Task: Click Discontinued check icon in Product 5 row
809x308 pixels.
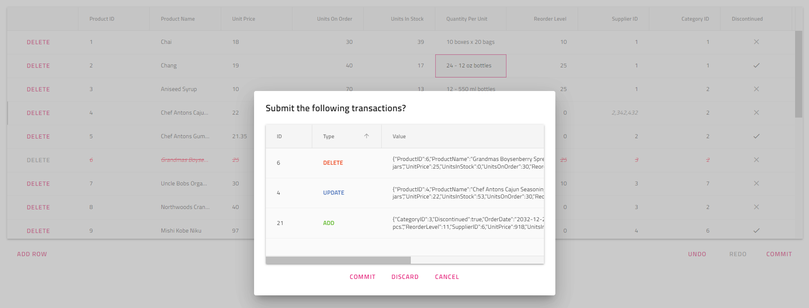Action: pos(756,136)
